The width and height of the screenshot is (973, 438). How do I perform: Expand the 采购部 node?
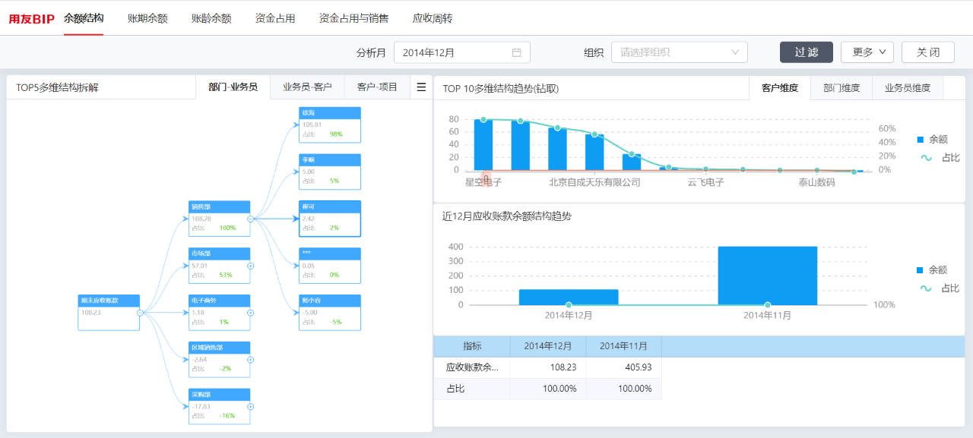point(251,407)
